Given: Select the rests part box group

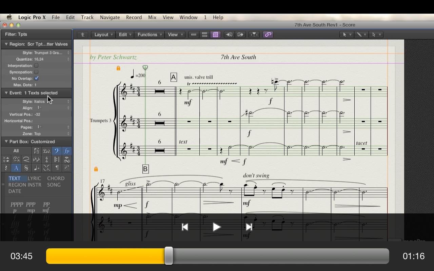Looking at the screenshot, I should pyautogui.click(x=6, y=168).
